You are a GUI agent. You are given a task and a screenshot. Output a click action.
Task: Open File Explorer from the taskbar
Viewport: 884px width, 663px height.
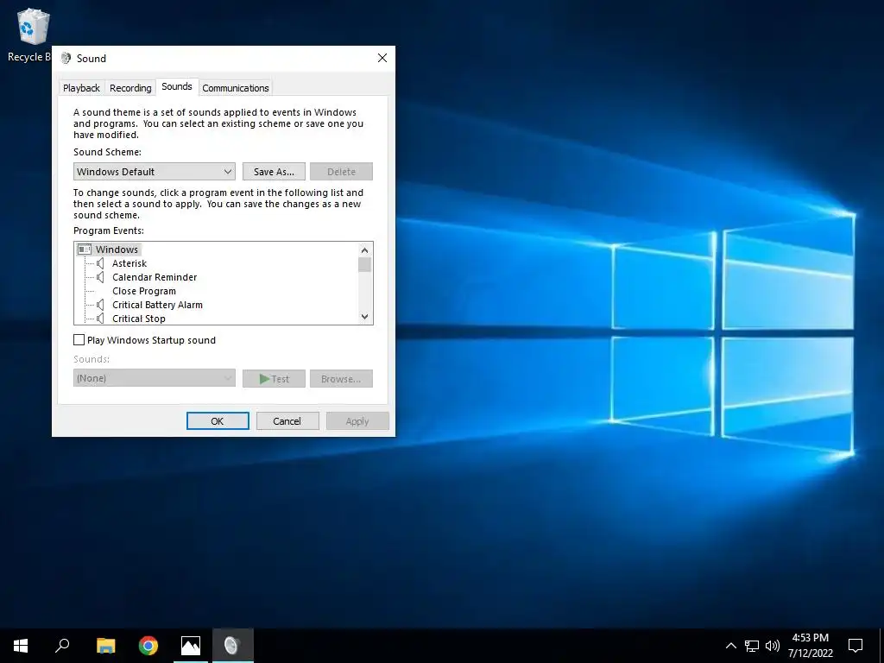(x=105, y=646)
